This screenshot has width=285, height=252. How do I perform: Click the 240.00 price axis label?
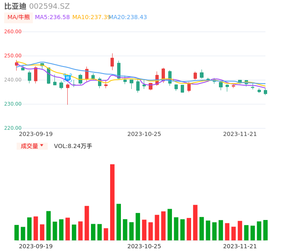pos(13,80)
